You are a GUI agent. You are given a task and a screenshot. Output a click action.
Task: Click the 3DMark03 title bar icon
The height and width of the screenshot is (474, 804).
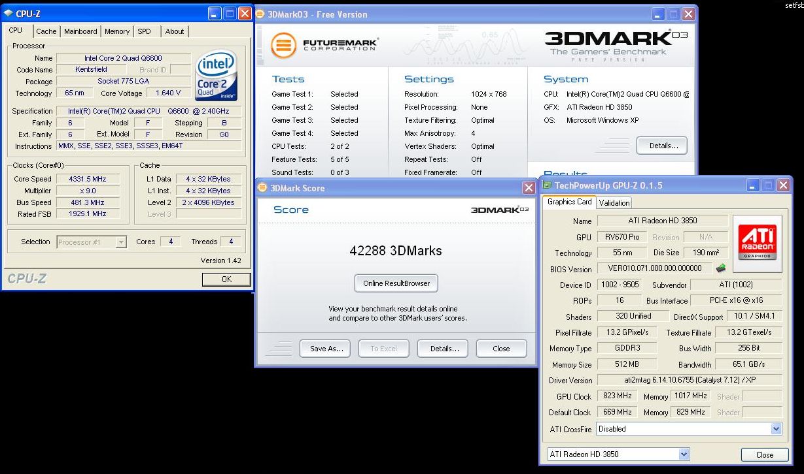click(260, 14)
